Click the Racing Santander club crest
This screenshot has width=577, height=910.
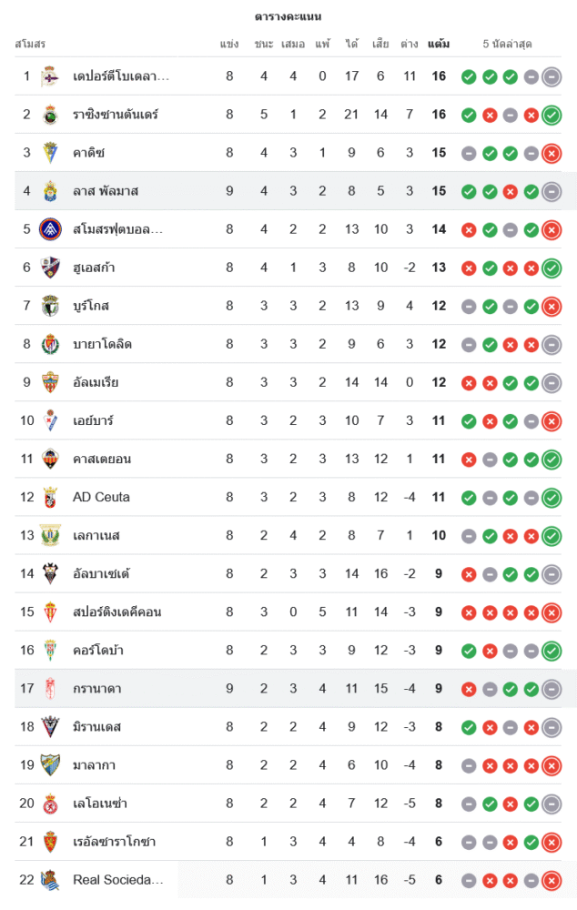coord(50,115)
